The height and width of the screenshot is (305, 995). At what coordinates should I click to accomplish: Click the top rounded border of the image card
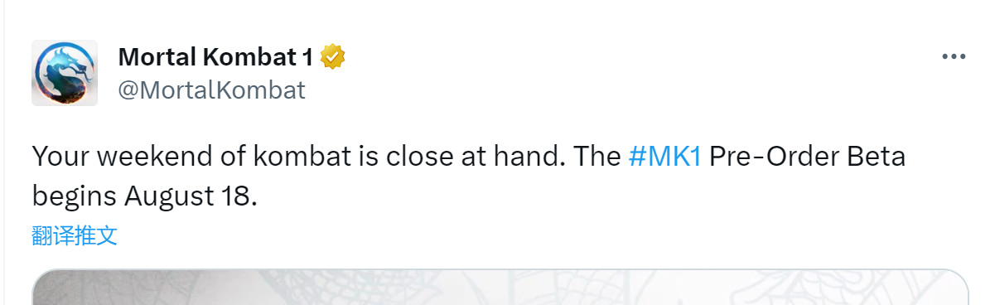[500, 269]
